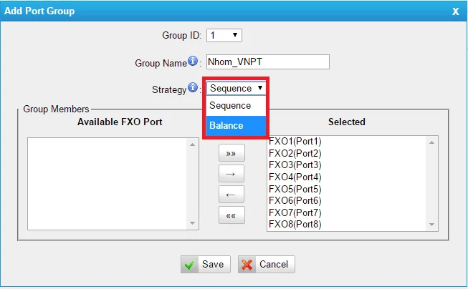The image size is (468, 289).
Task: Click down arrow of Selected list scrollbar
Action: pos(432,225)
